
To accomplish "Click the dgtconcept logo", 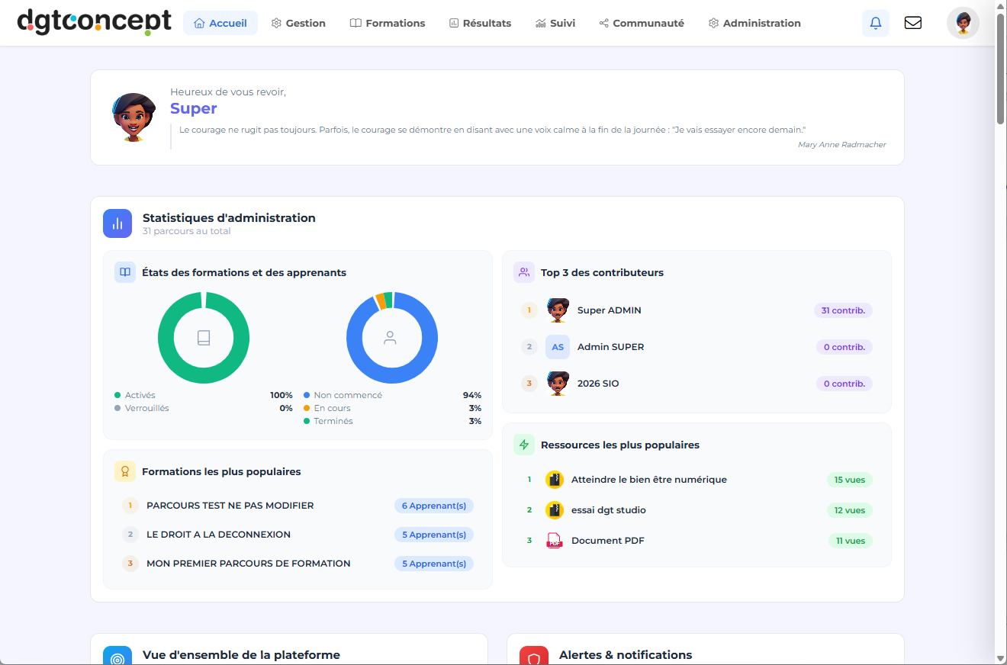I will [x=94, y=22].
